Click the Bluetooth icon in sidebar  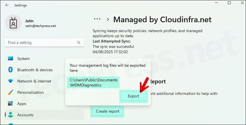10,70
